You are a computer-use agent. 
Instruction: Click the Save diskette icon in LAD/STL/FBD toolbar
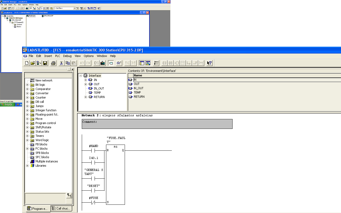click(x=45, y=63)
